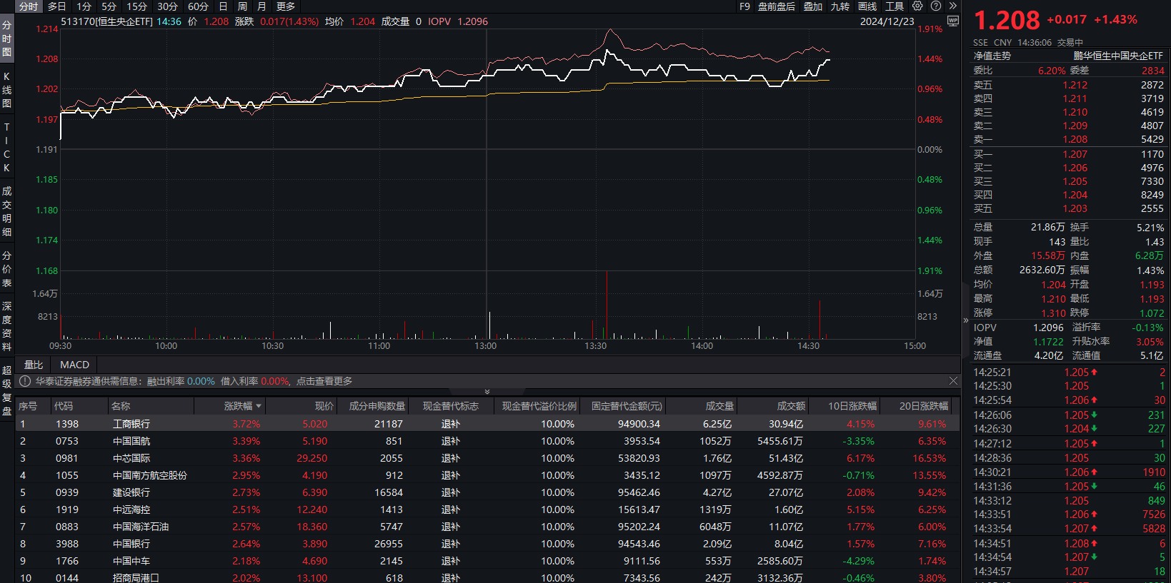Click the WP monitor icon
This screenshot has height=583, width=1171.
pyautogui.click(x=953, y=21)
